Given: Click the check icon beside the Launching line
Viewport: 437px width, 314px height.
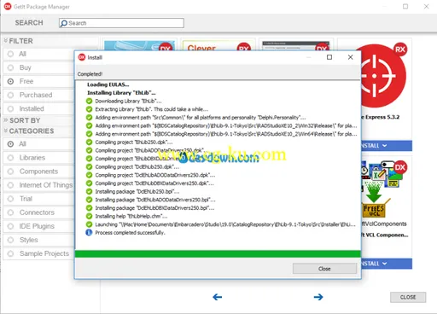Looking at the screenshot, I should point(89,224).
